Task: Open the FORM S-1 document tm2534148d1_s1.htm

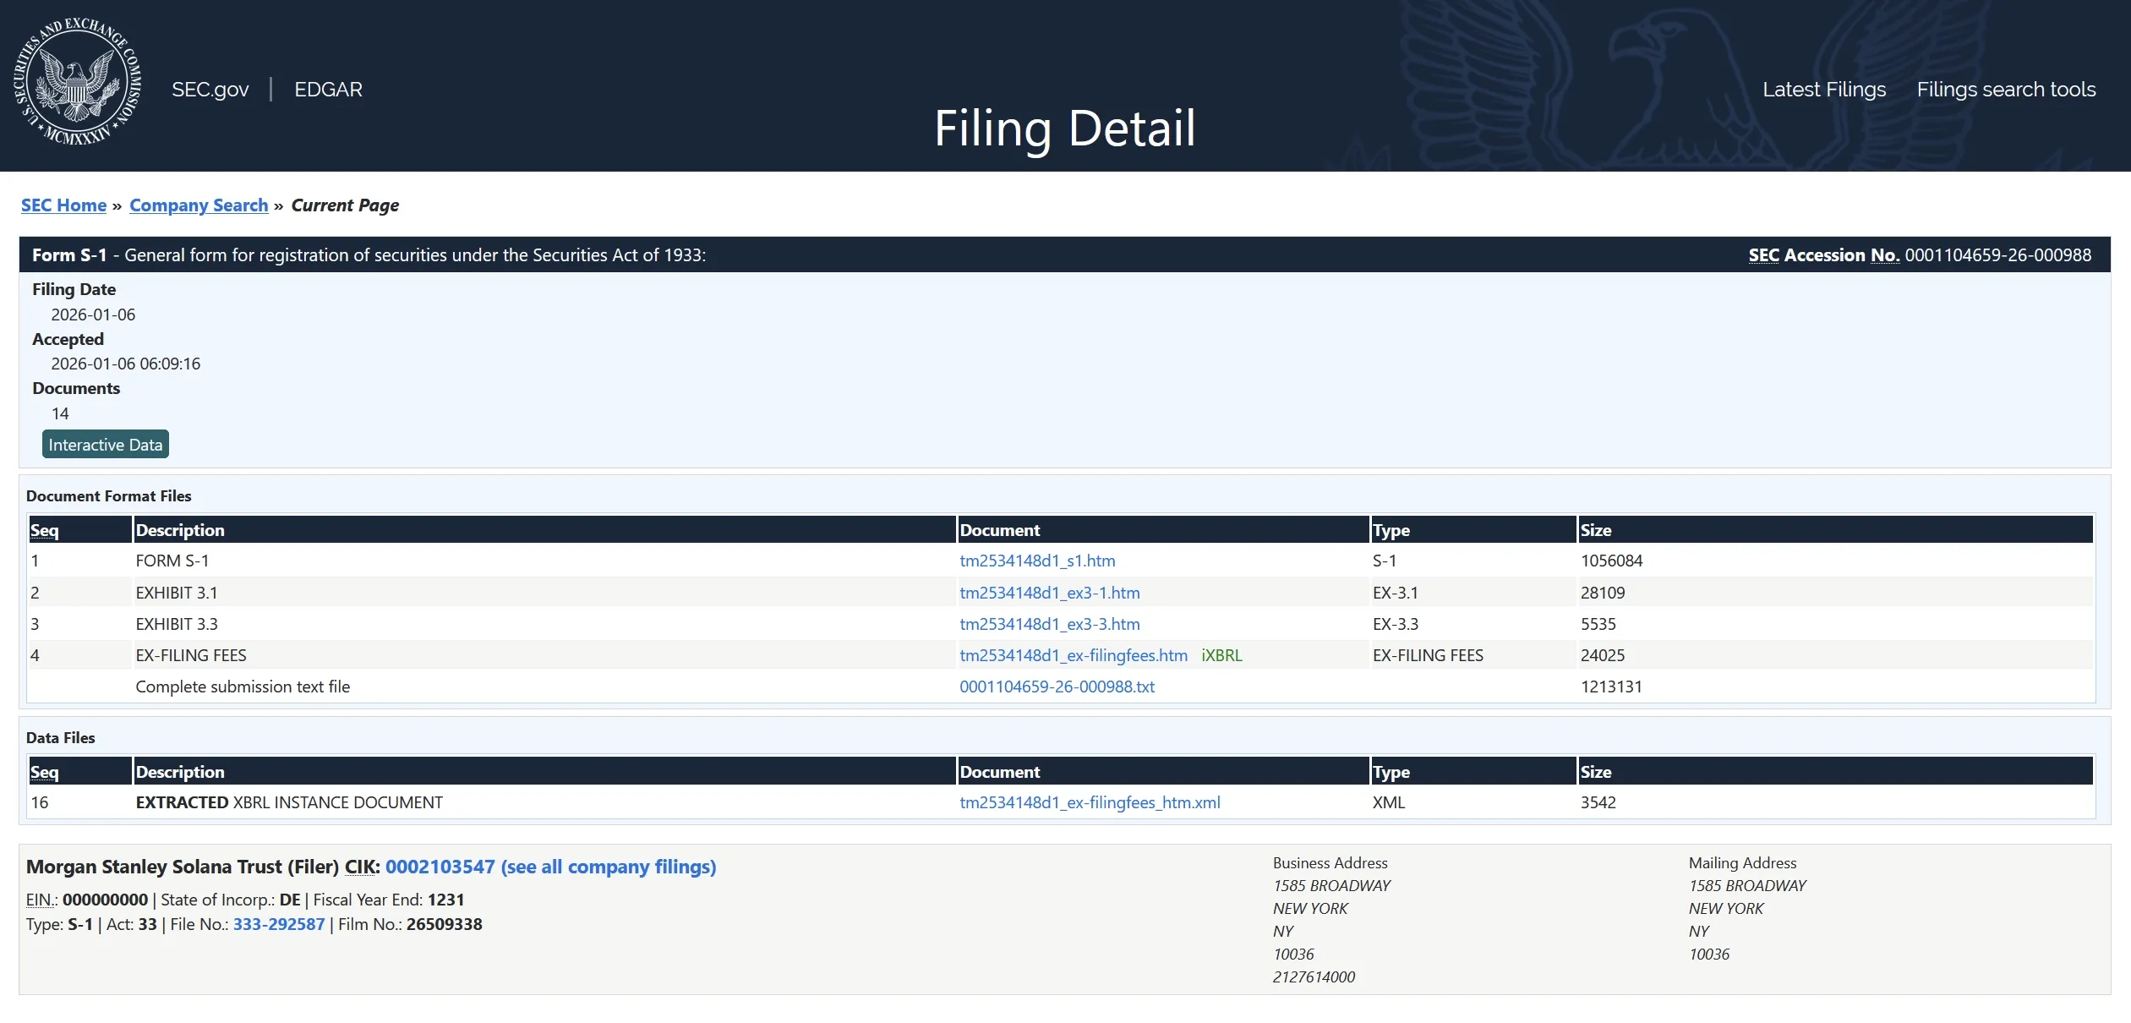Action: click(1037, 560)
